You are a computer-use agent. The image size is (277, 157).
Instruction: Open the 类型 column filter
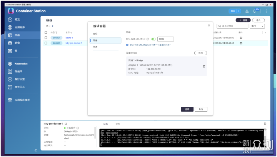(56, 33)
